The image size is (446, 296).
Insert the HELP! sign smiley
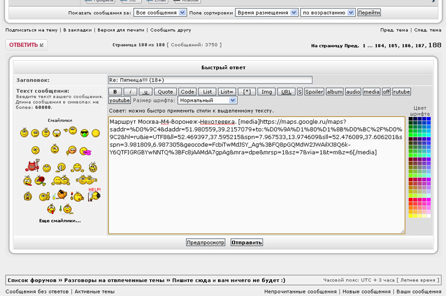[93, 195]
